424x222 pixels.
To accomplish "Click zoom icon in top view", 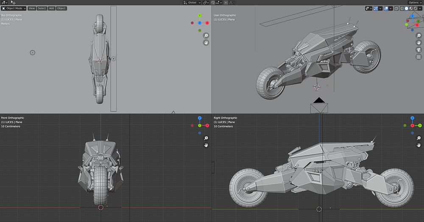I will [x=206, y=36].
